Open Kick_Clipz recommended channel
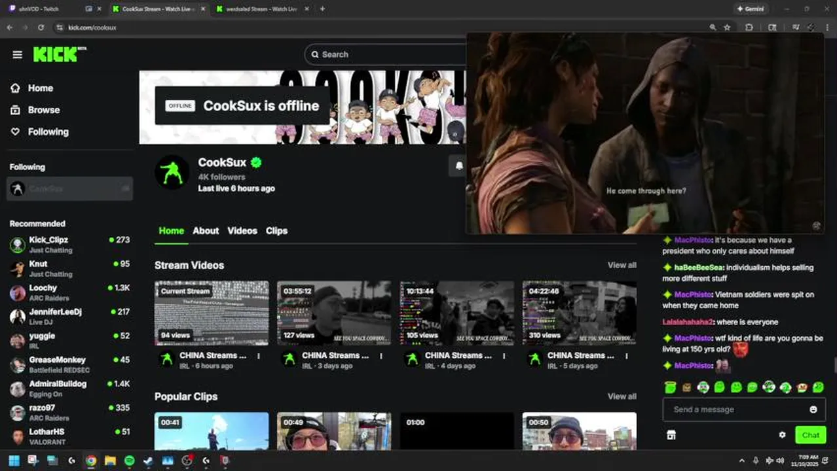Screen dimensions: 837x471 click(70, 245)
